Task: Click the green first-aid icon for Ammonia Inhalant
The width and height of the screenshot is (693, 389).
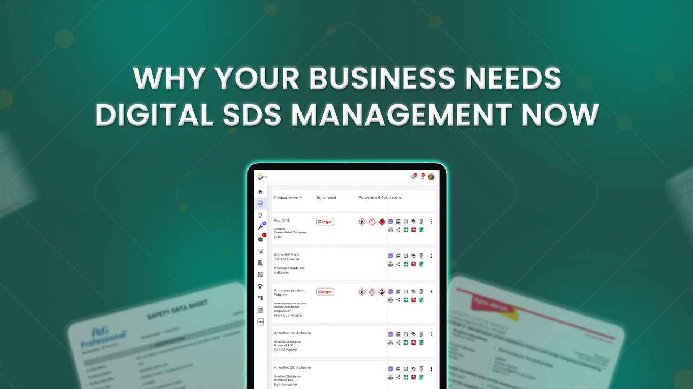Action: (406, 300)
